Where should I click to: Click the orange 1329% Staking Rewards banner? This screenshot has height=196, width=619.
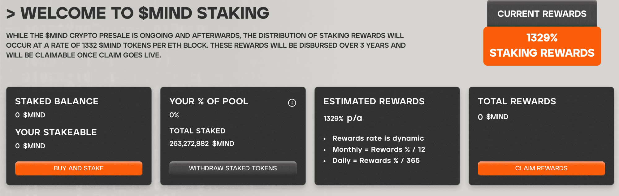[542, 46]
